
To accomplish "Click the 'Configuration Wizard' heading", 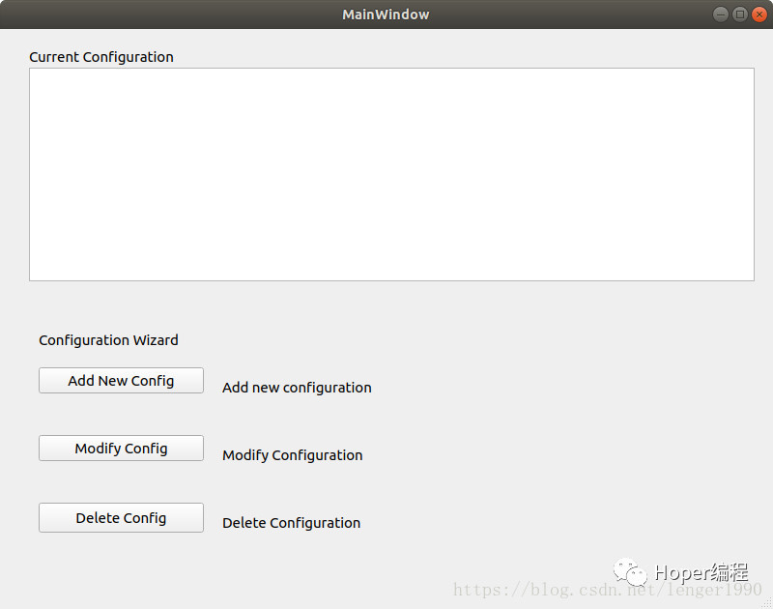I will [108, 340].
